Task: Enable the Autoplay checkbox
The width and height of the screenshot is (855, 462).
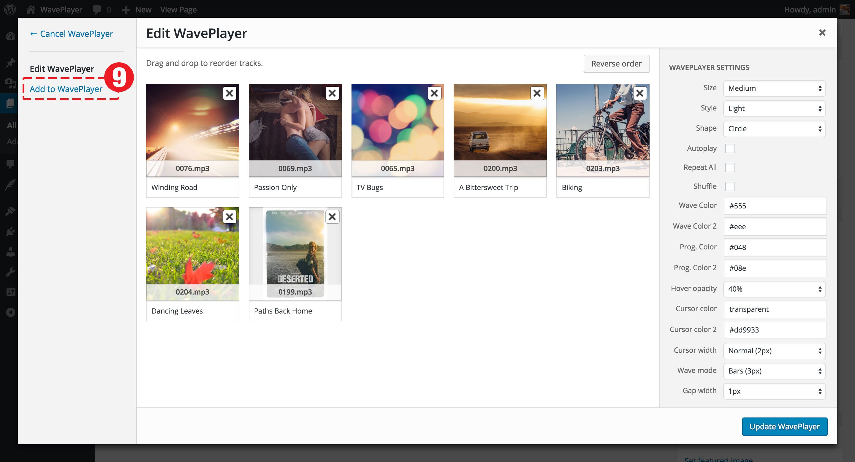Action: (729, 148)
